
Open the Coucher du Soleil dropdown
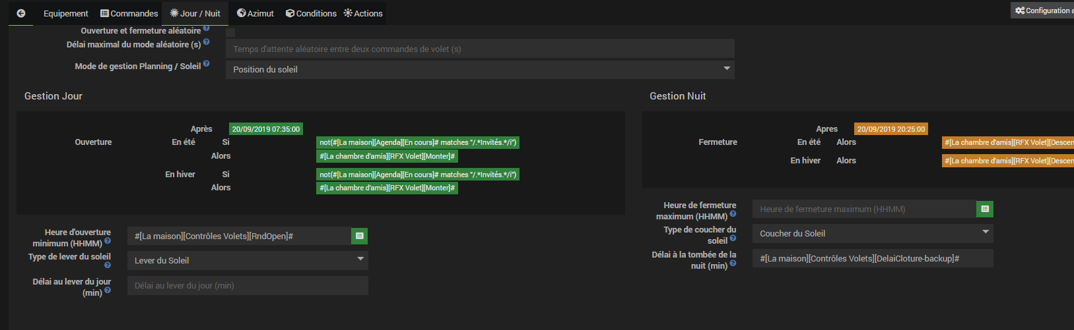(873, 233)
